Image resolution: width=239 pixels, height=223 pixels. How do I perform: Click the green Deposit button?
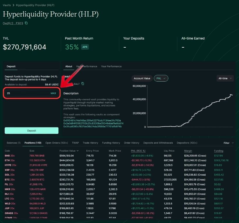(x=32, y=131)
